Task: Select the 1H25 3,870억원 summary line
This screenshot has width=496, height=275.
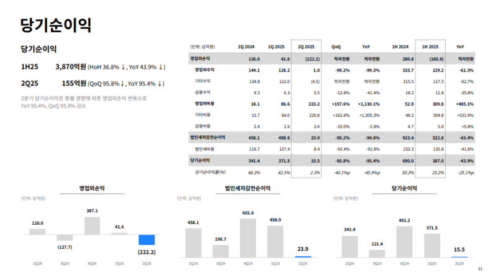Action: tap(93, 67)
